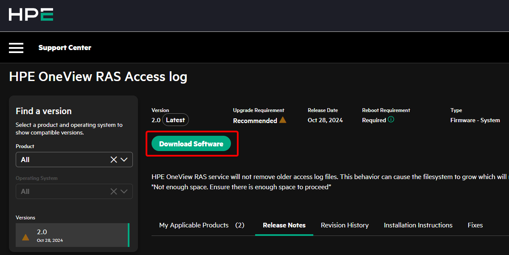The height and width of the screenshot is (255, 509).
Task: Switch to the Fixes tab
Action: click(x=475, y=225)
